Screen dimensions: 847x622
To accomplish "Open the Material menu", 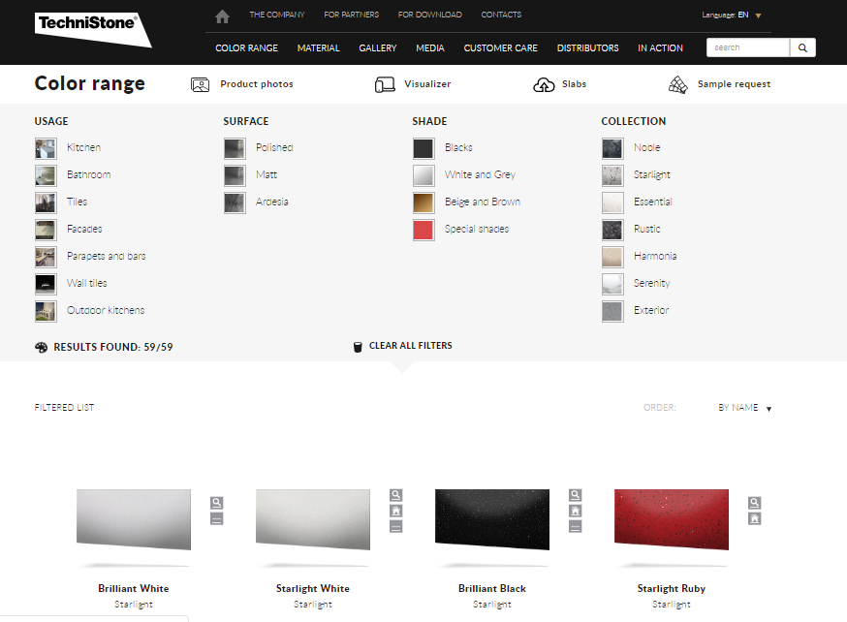I will (318, 48).
